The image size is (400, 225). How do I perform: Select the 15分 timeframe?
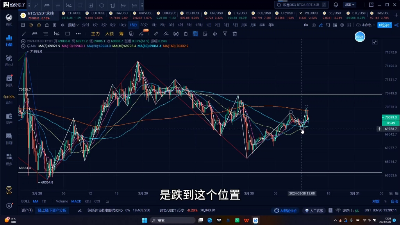point(133,25)
